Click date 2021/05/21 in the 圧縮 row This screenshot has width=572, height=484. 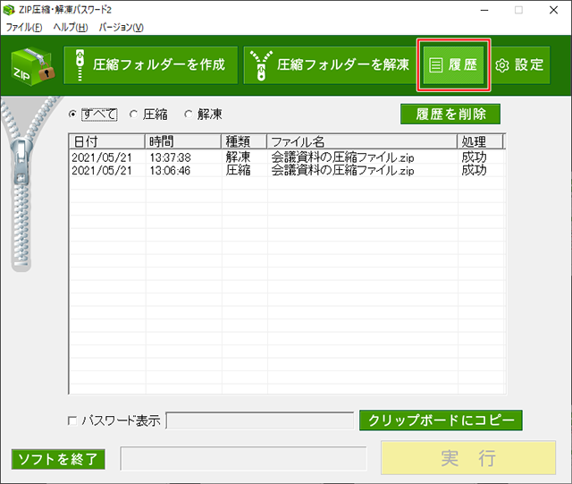point(102,170)
